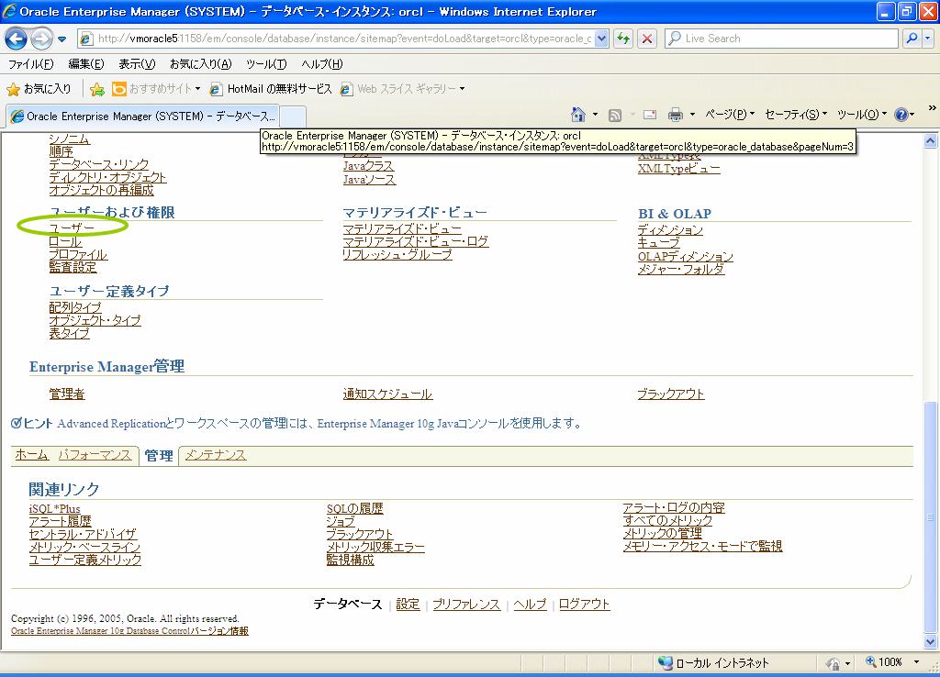The image size is (940, 677).
Task: Click the browser Back arrow button
Action: (x=16, y=39)
